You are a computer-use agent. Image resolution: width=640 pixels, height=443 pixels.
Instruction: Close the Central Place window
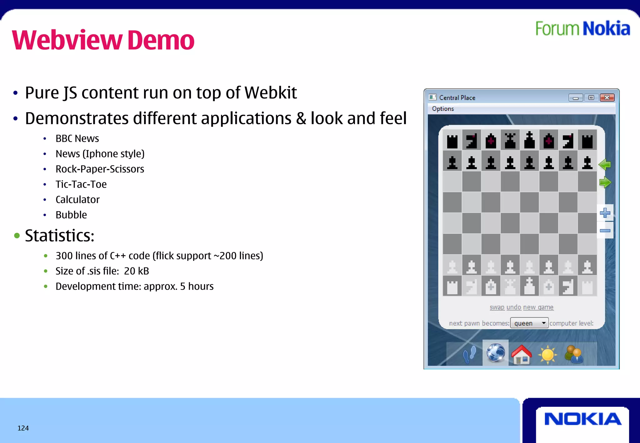607,98
